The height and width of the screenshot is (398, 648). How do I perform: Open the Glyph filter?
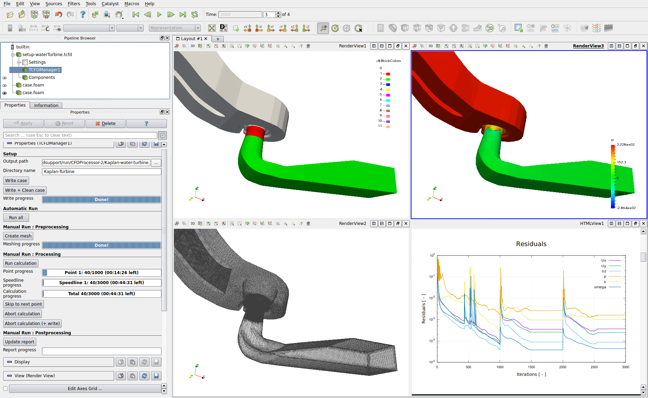[x=453, y=28]
